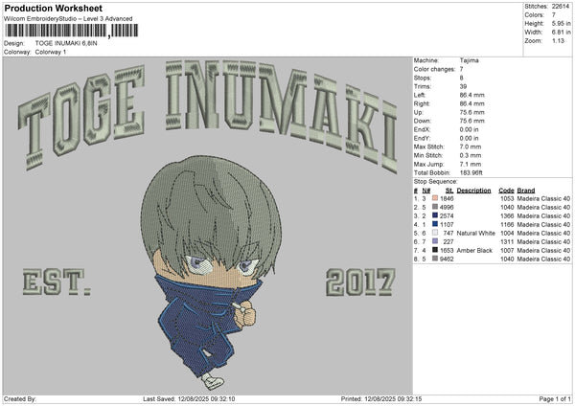Click the Created By label in the footer
The height and width of the screenshot is (406, 575).
click(x=20, y=399)
